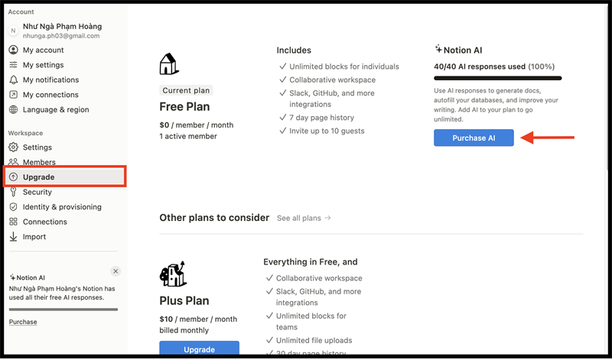612x360 pixels.
Task: Follow the See all plans link
Action: tap(304, 218)
